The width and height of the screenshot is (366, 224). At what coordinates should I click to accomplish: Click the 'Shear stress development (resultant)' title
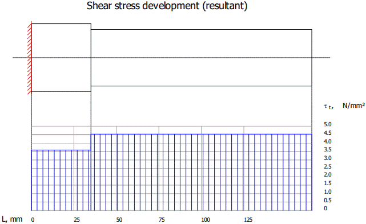(x=167, y=6)
